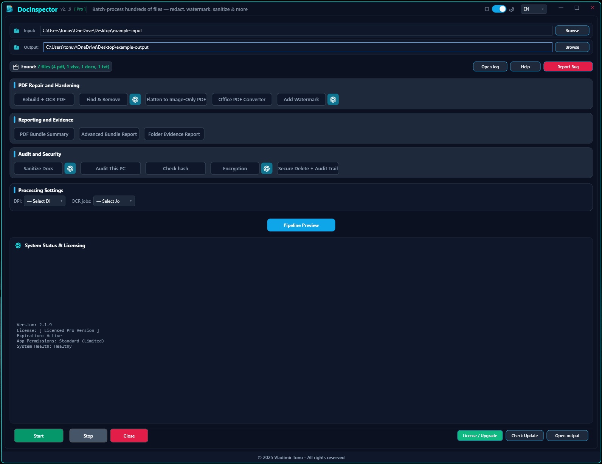Minimize the DocInspector window
602x464 pixels.
pyautogui.click(x=561, y=8)
